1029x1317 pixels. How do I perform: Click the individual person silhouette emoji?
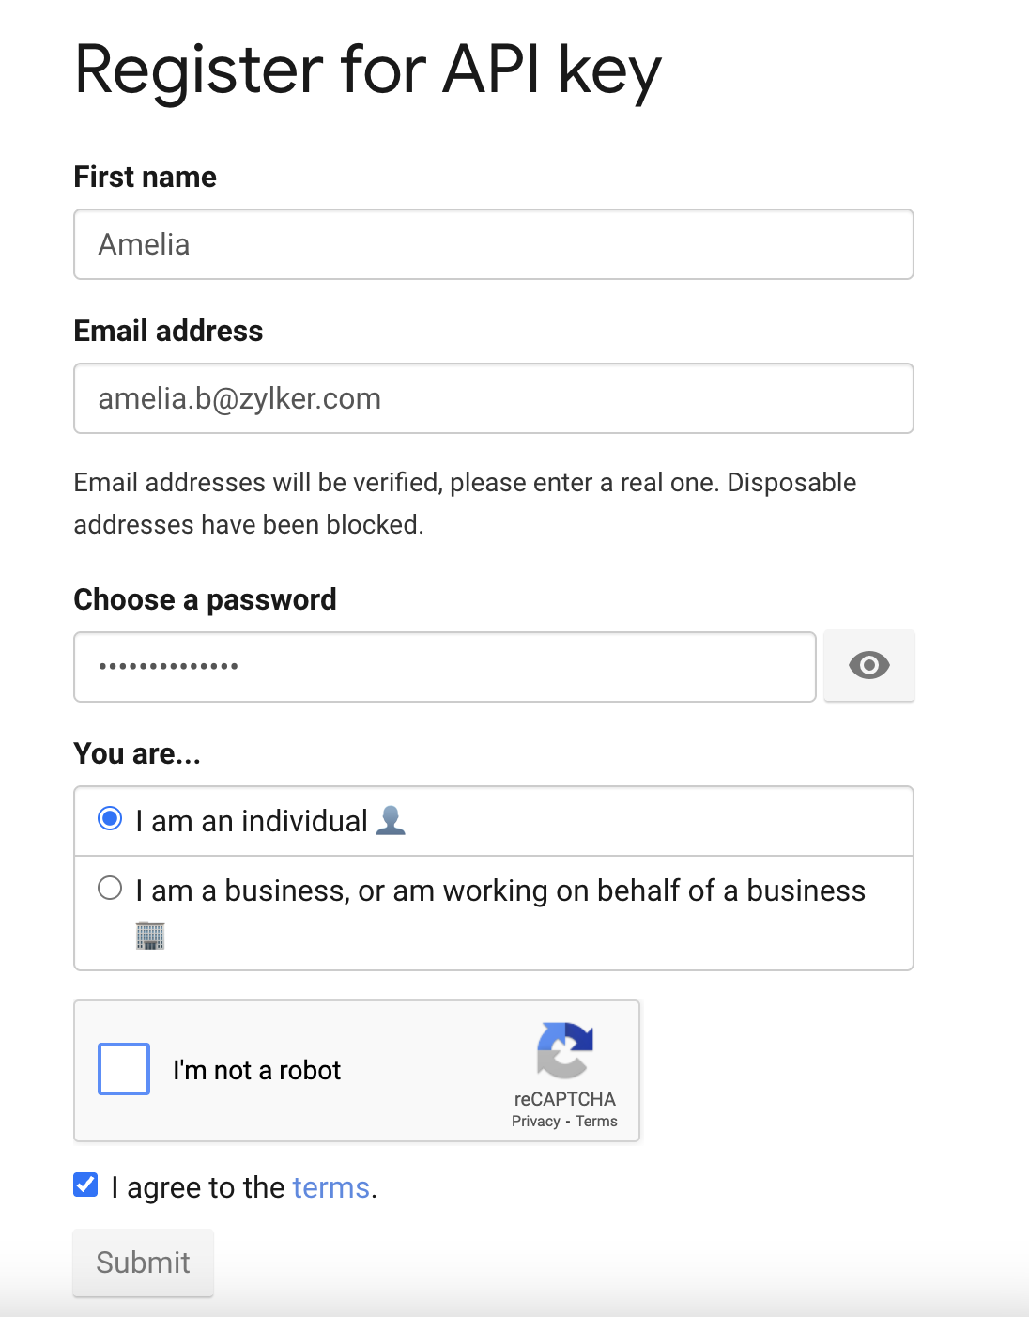[391, 821]
